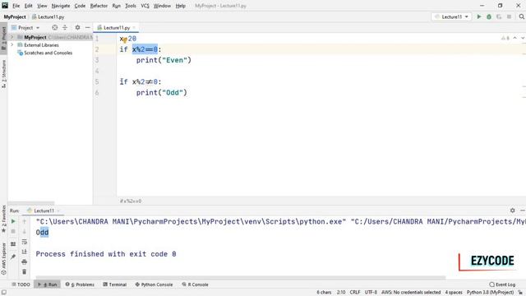
Task: Open the View menu
Action: pos(42,6)
